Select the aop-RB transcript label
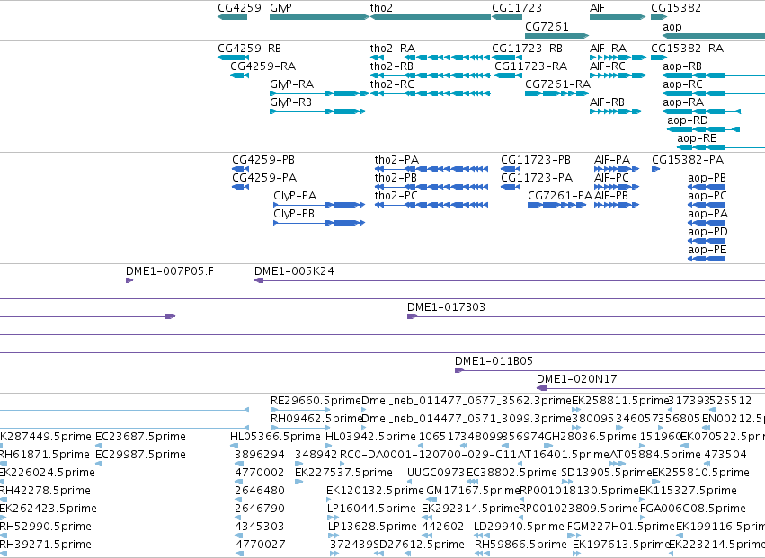 coord(682,66)
